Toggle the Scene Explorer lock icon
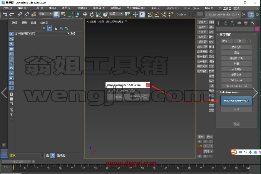 pyautogui.click(x=56, y=28)
